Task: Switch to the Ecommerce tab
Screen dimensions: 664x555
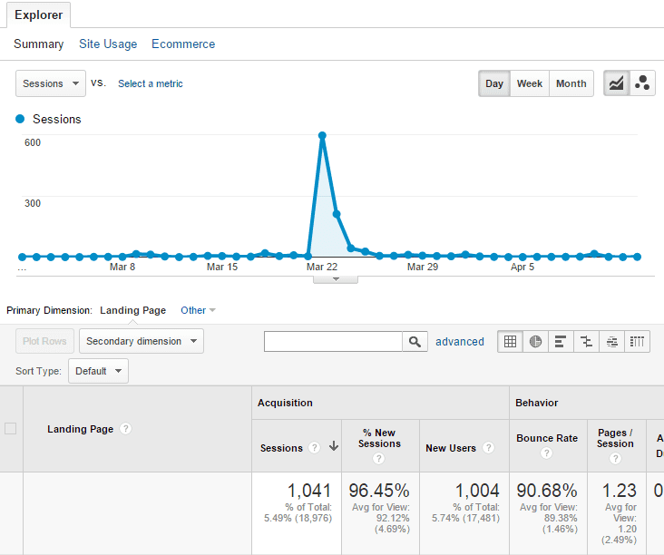Action: pyautogui.click(x=183, y=44)
